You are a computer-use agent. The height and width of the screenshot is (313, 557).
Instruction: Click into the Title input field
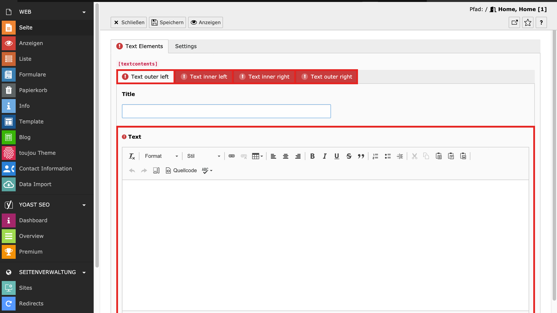pyautogui.click(x=226, y=111)
